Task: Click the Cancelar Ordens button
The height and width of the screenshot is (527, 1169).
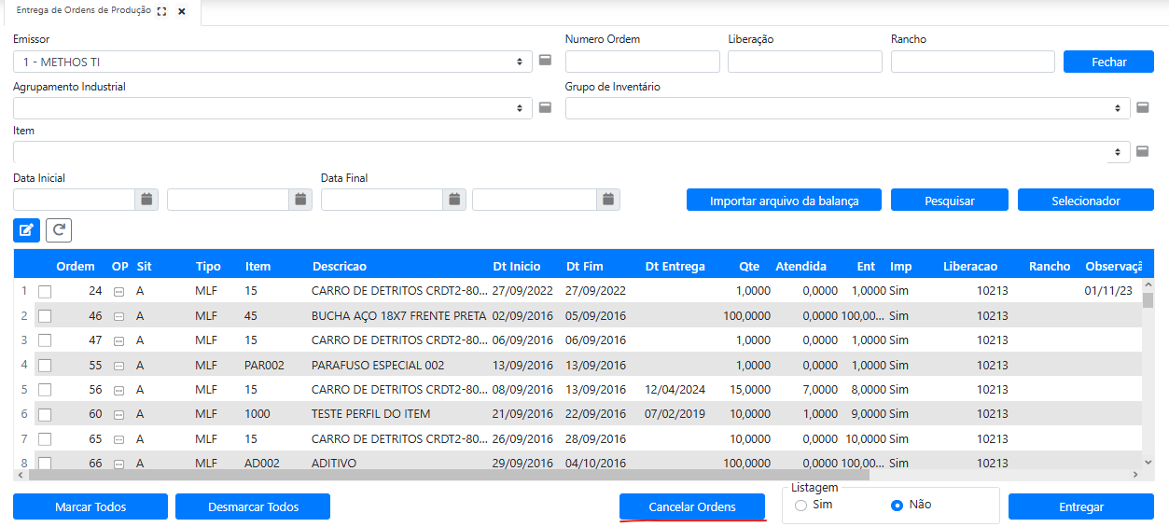Action: tap(692, 506)
